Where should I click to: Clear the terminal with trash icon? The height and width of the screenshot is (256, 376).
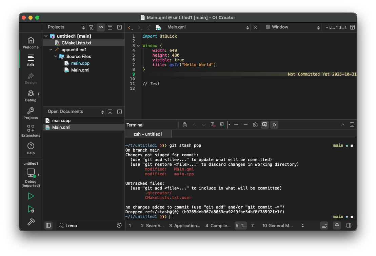pyautogui.click(x=185, y=125)
